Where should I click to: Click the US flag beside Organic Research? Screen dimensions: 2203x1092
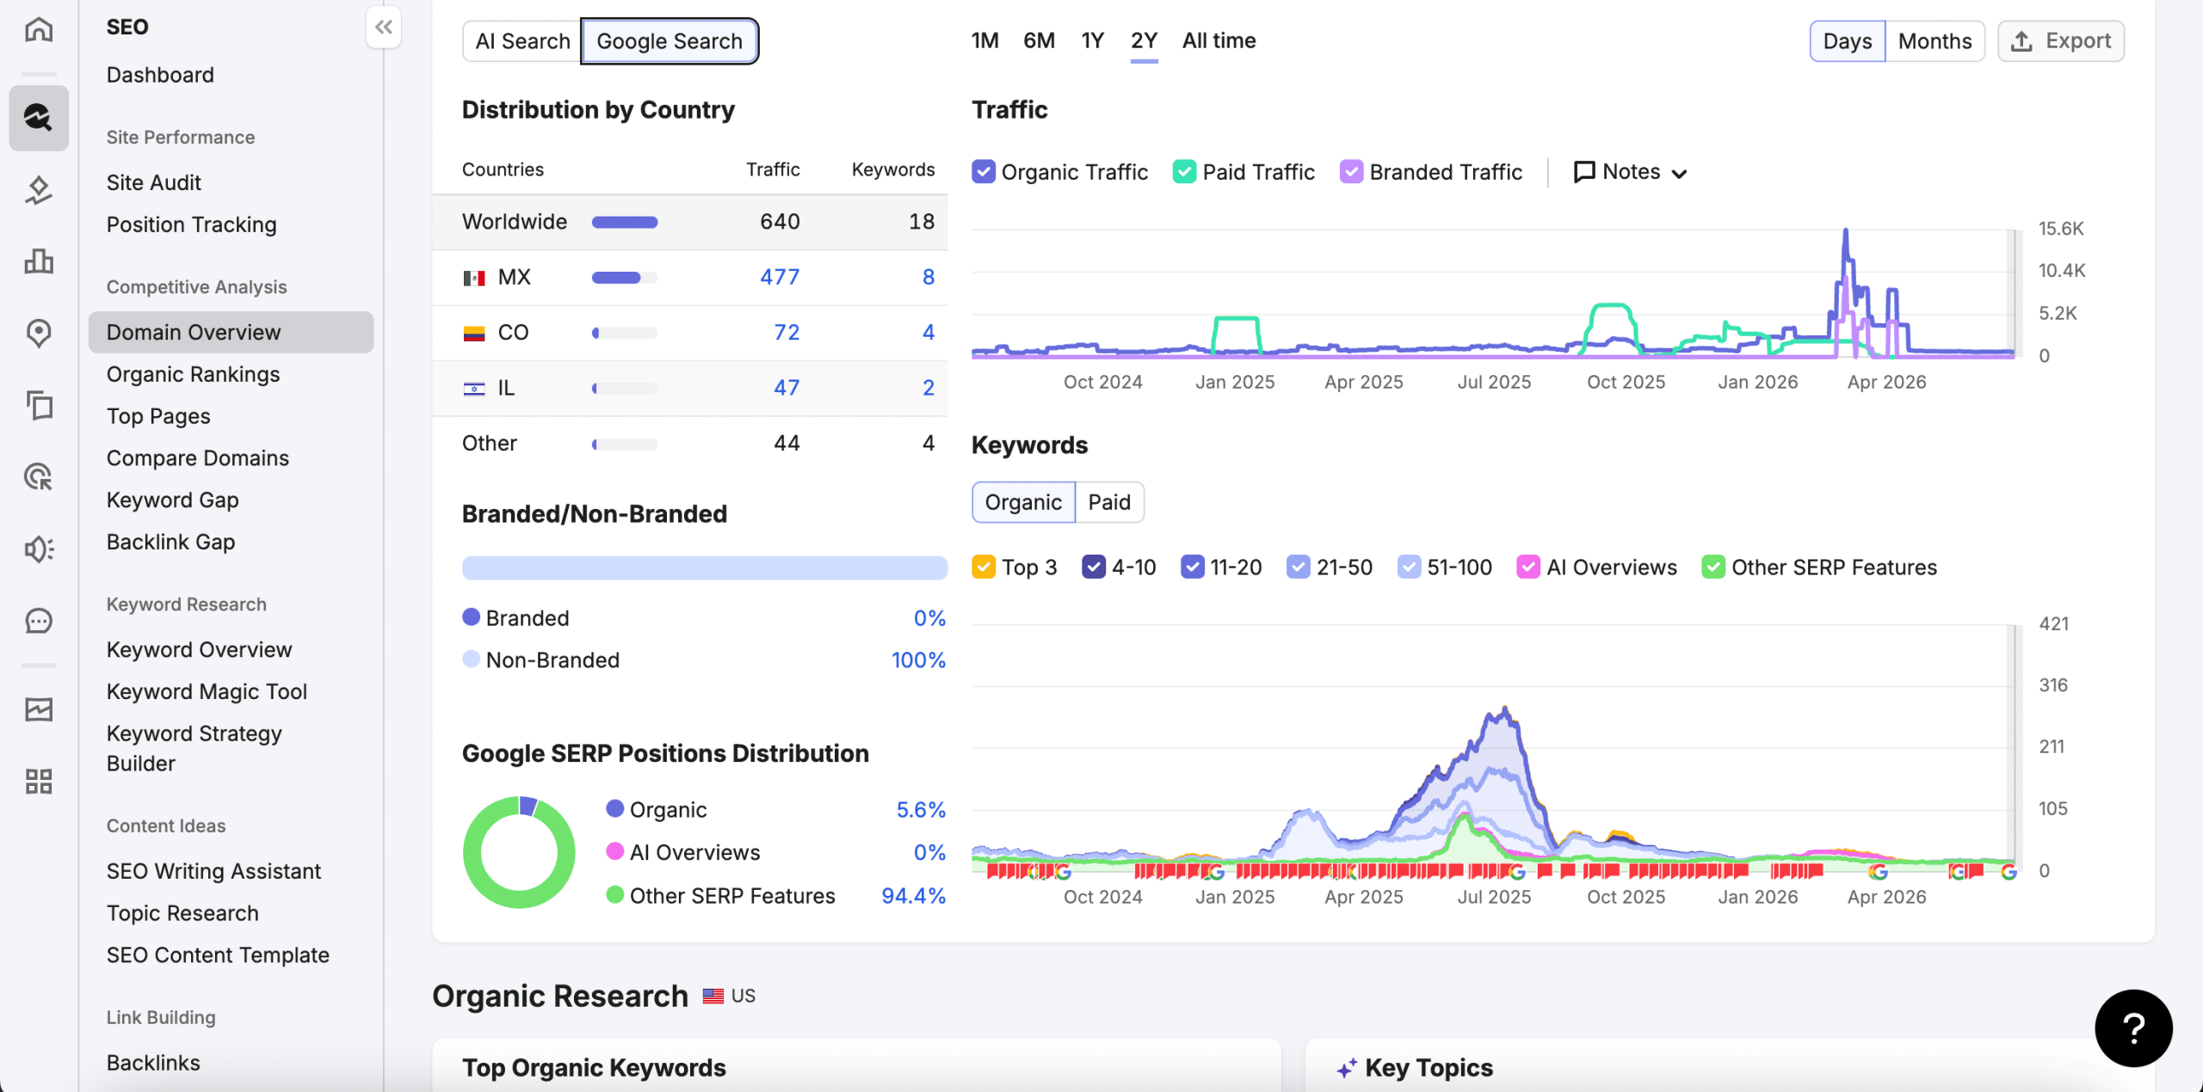[x=713, y=996]
